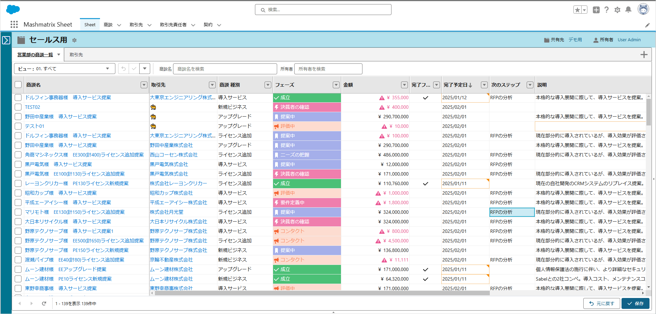Open the 西山コーセン株式会社 account link
This screenshot has height=314, width=656.
(174, 155)
